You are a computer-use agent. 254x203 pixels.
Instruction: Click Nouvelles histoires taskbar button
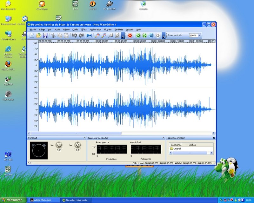point(76,200)
